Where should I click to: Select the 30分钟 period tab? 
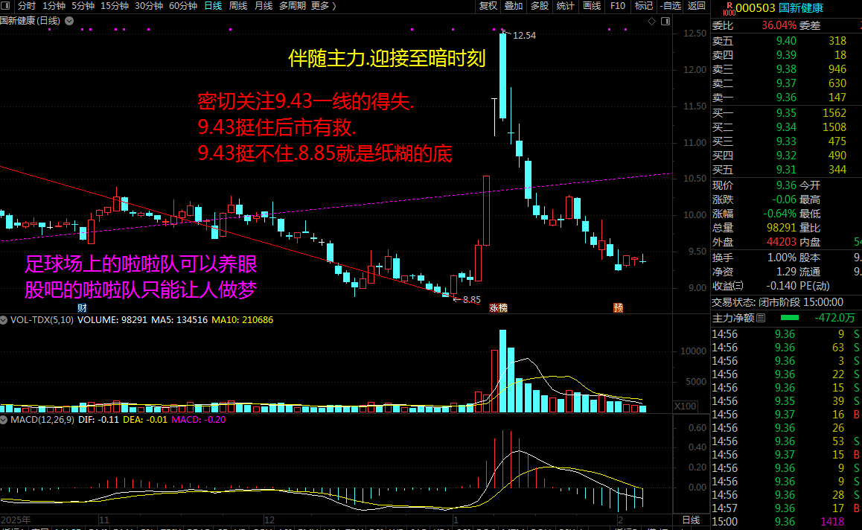[148, 5]
